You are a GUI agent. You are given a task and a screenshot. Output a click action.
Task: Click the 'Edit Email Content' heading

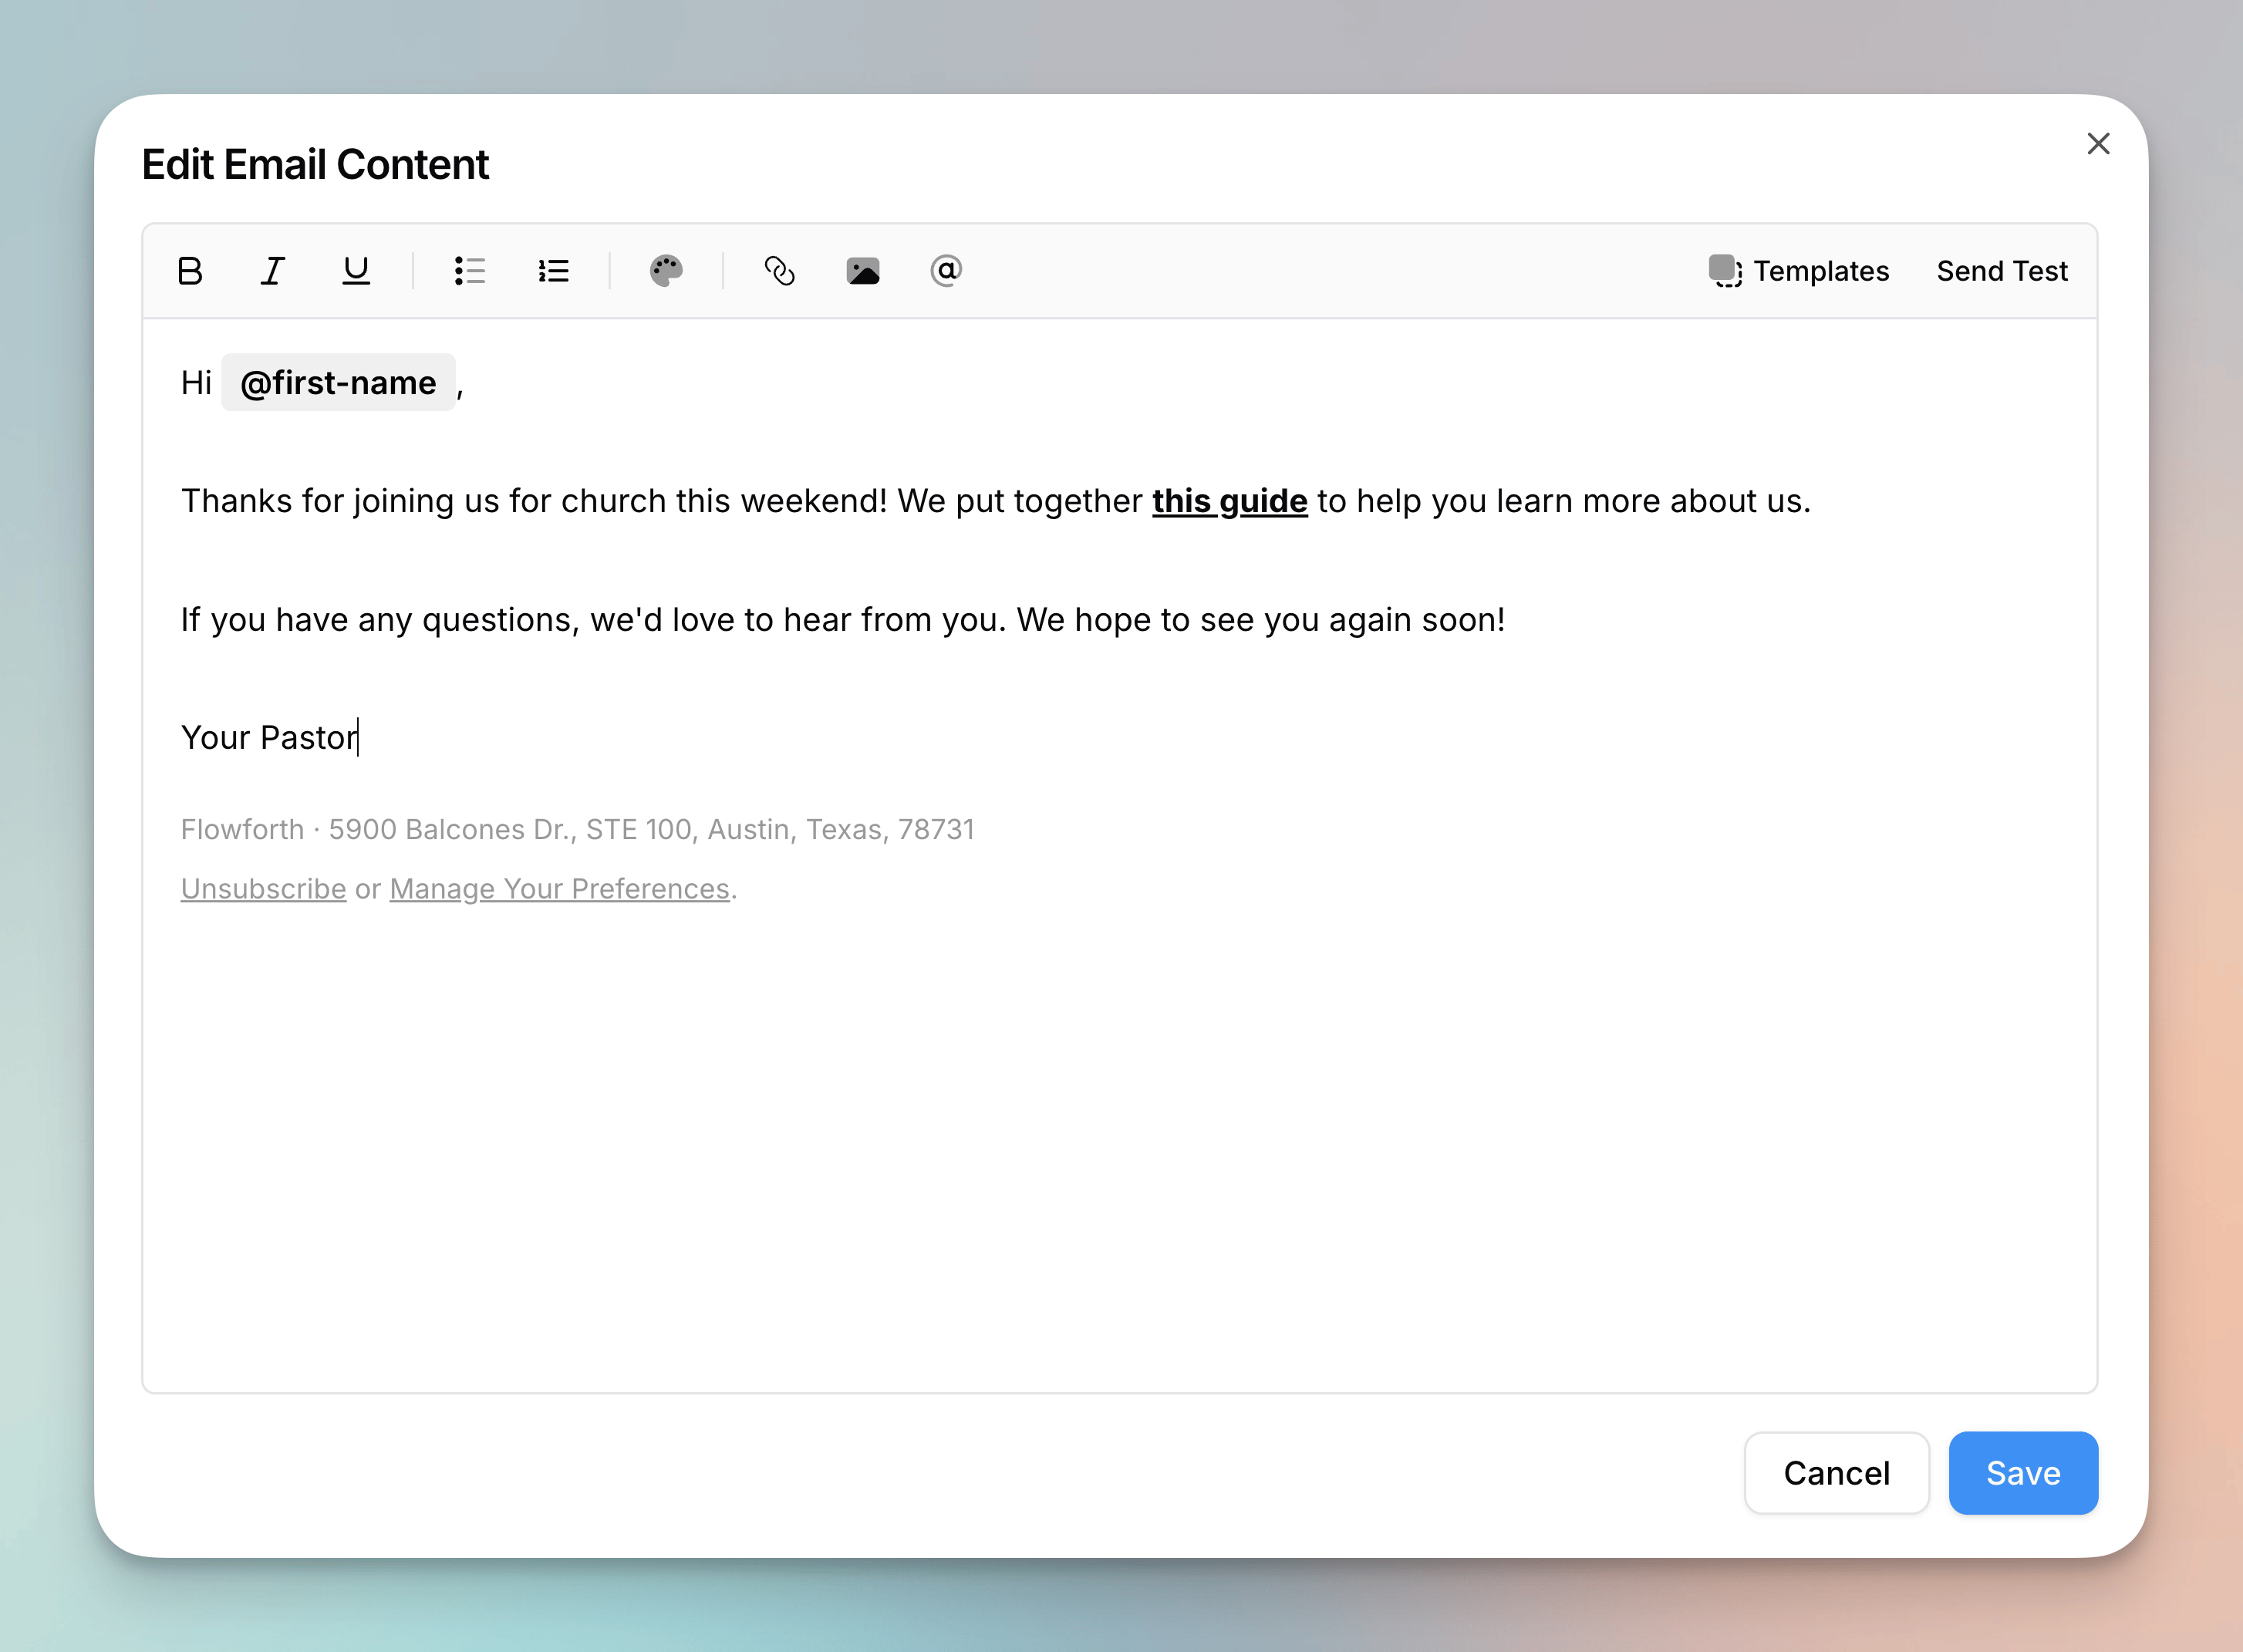(315, 165)
